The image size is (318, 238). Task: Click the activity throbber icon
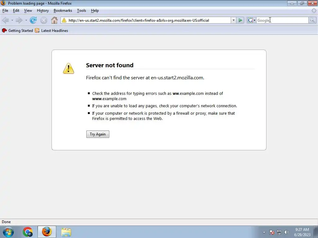(x=314, y=11)
